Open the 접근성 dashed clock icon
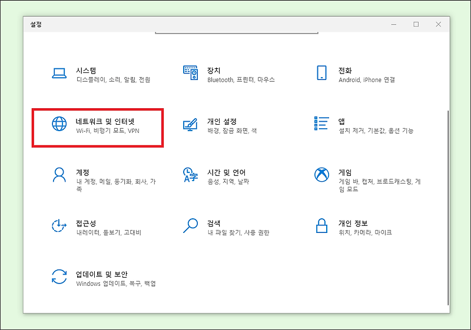Image resolution: width=471 pixels, height=330 pixels. click(x=59, y=226)
